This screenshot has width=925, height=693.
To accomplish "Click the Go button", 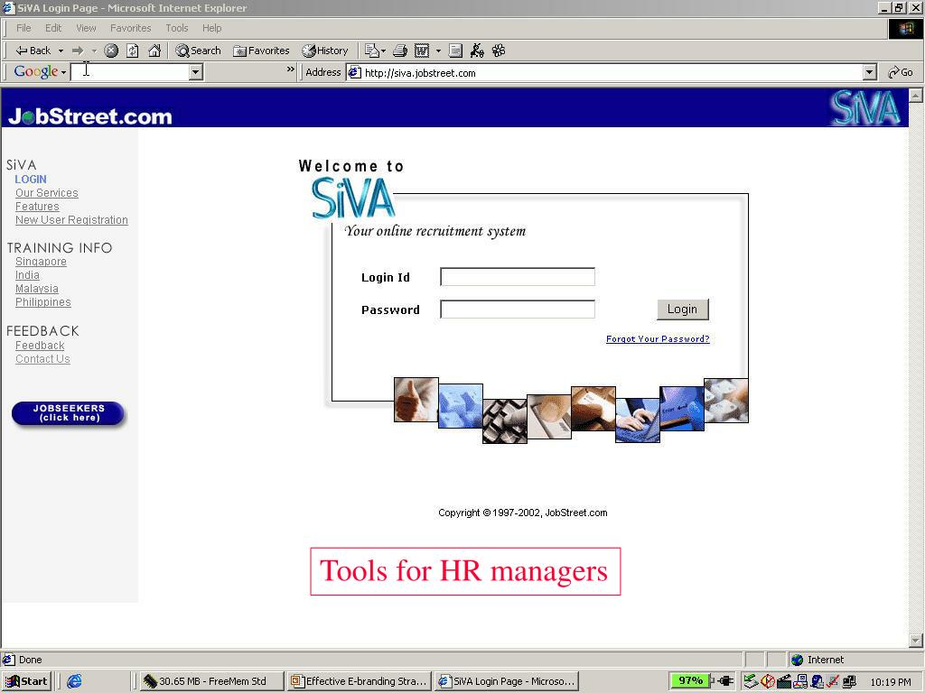I will 901,72.
